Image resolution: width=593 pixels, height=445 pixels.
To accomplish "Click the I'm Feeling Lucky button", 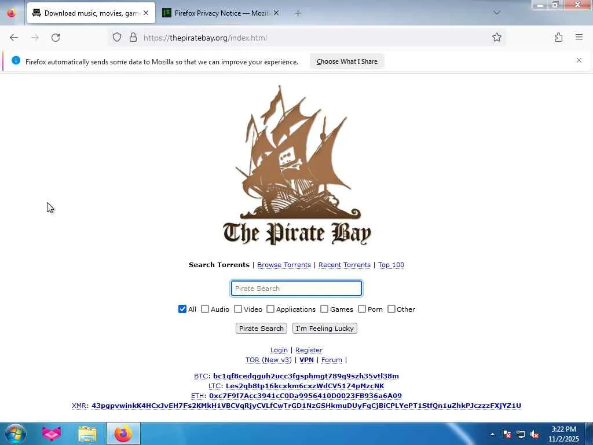I will click(x=325, y=329).
